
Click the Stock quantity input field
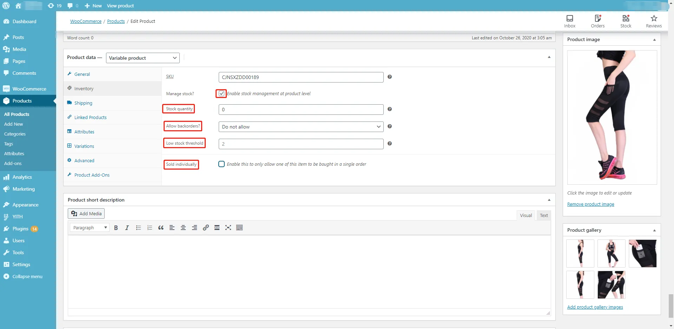pyautogui.click(x=301, y=110)
